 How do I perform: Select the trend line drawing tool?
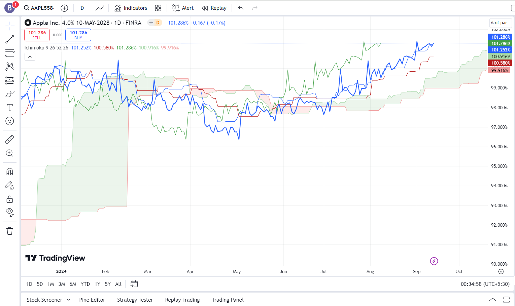click(10, 39)
